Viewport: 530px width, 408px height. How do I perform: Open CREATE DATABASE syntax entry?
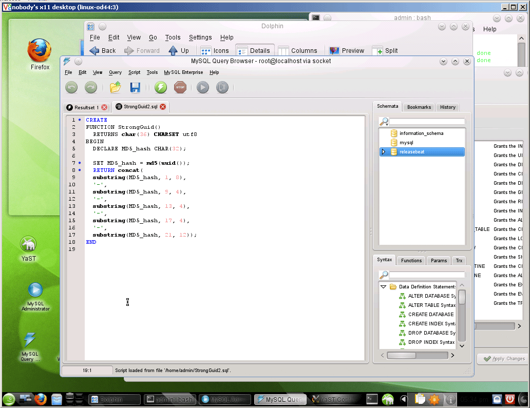[x=427, y=315]
